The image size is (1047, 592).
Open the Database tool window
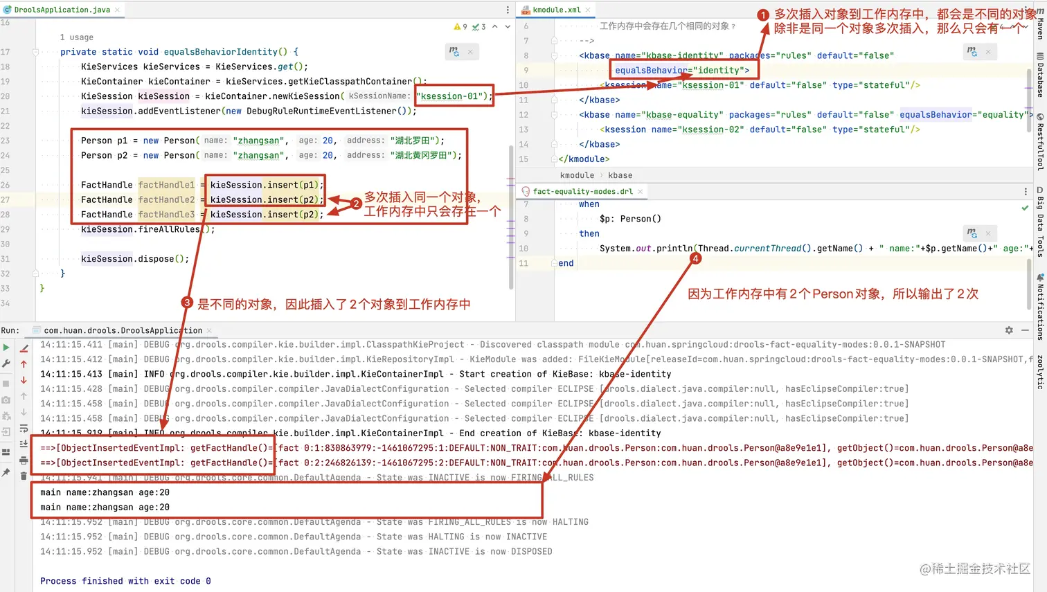point(1040,74)
